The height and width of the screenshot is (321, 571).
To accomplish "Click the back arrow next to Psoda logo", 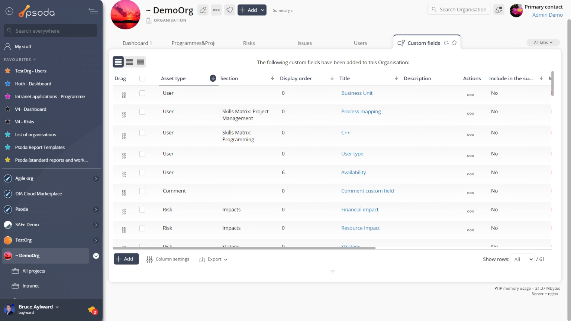I will 9,12.
